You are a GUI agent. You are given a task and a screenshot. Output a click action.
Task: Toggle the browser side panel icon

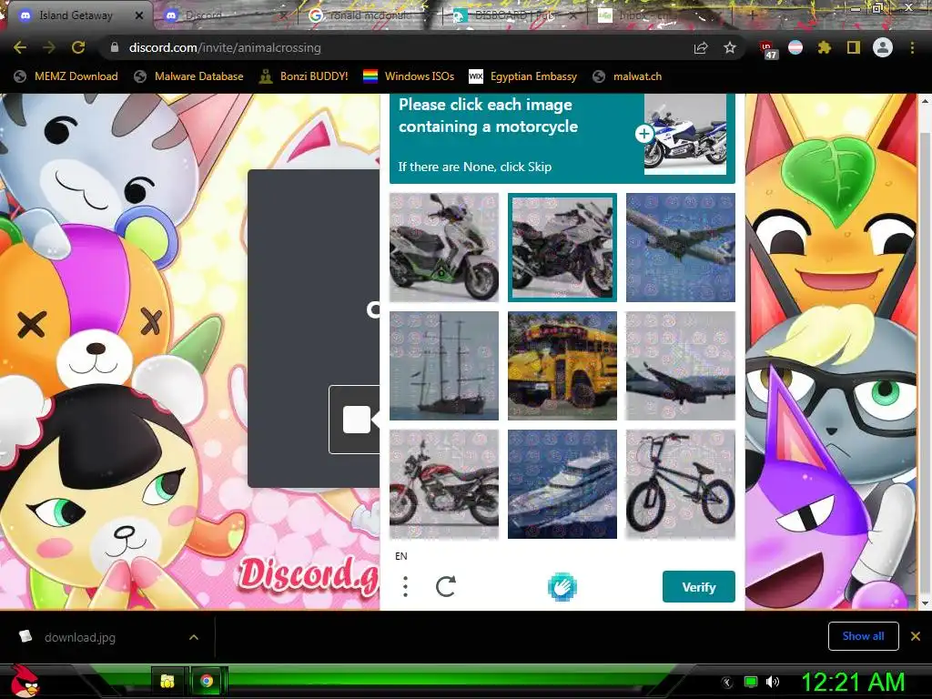coord(854,47)
